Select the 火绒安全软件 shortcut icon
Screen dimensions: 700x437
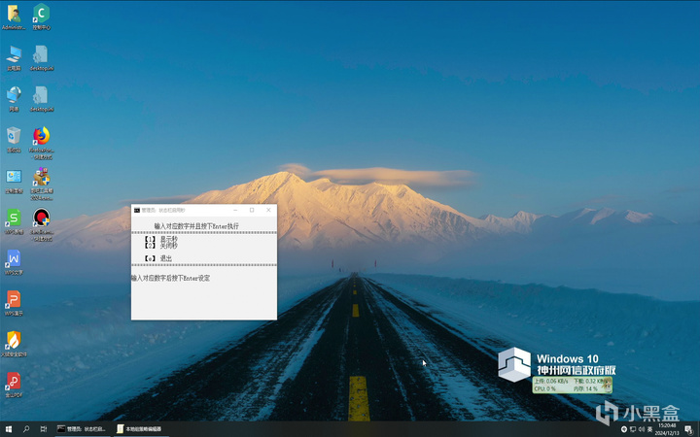pos(14,344)
